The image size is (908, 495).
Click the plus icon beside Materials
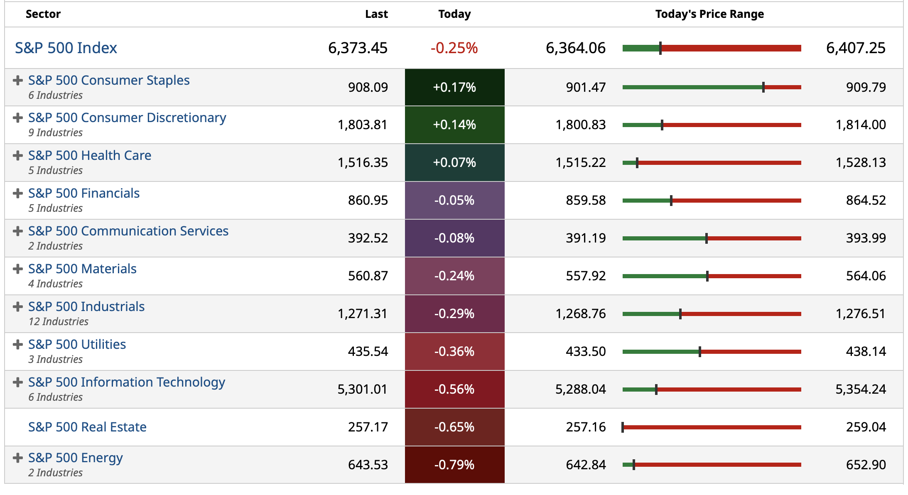17,269
